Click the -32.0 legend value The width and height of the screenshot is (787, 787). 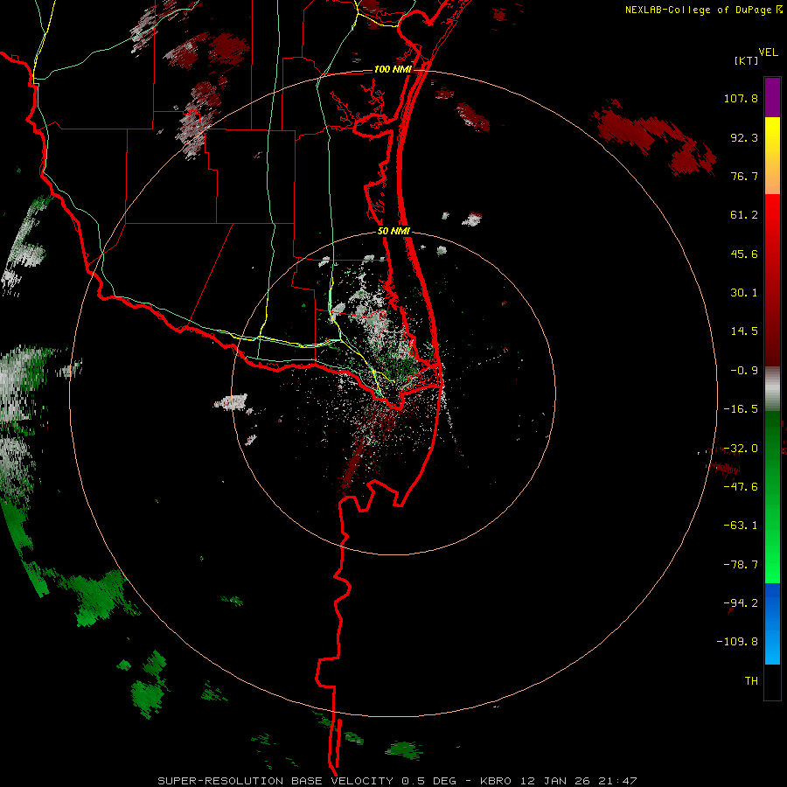click(x=741, y=449)
